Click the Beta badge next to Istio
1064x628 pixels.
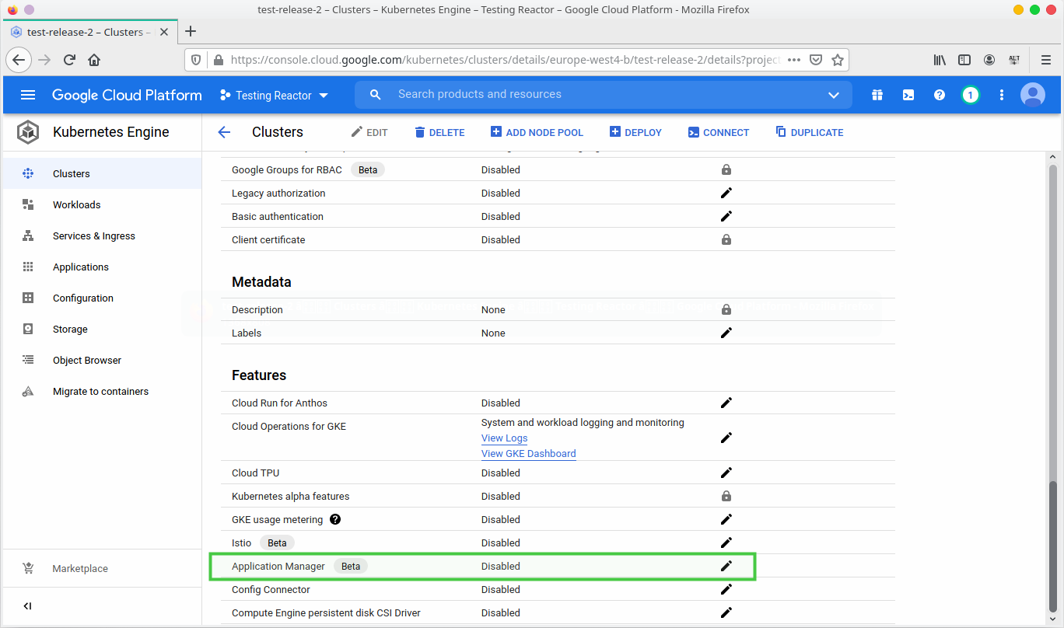tap(277, 543)
